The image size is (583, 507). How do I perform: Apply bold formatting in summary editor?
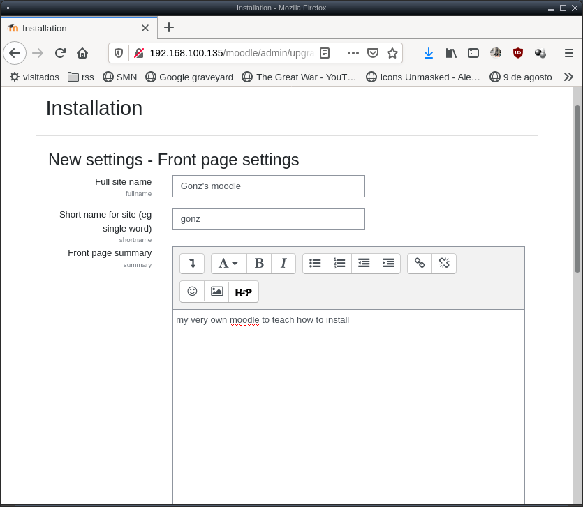259,264
